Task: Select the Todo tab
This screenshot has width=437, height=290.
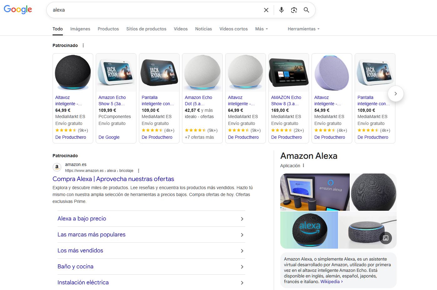Action: [58, 29]
